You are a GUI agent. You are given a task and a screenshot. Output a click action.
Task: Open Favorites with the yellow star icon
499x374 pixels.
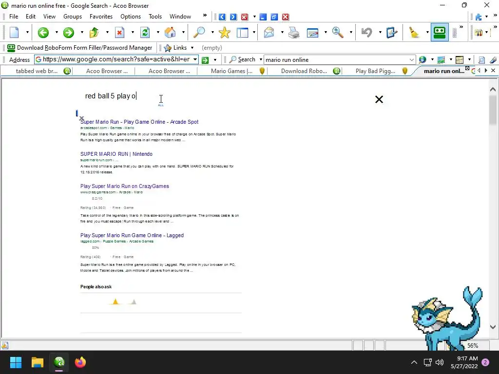224,33
